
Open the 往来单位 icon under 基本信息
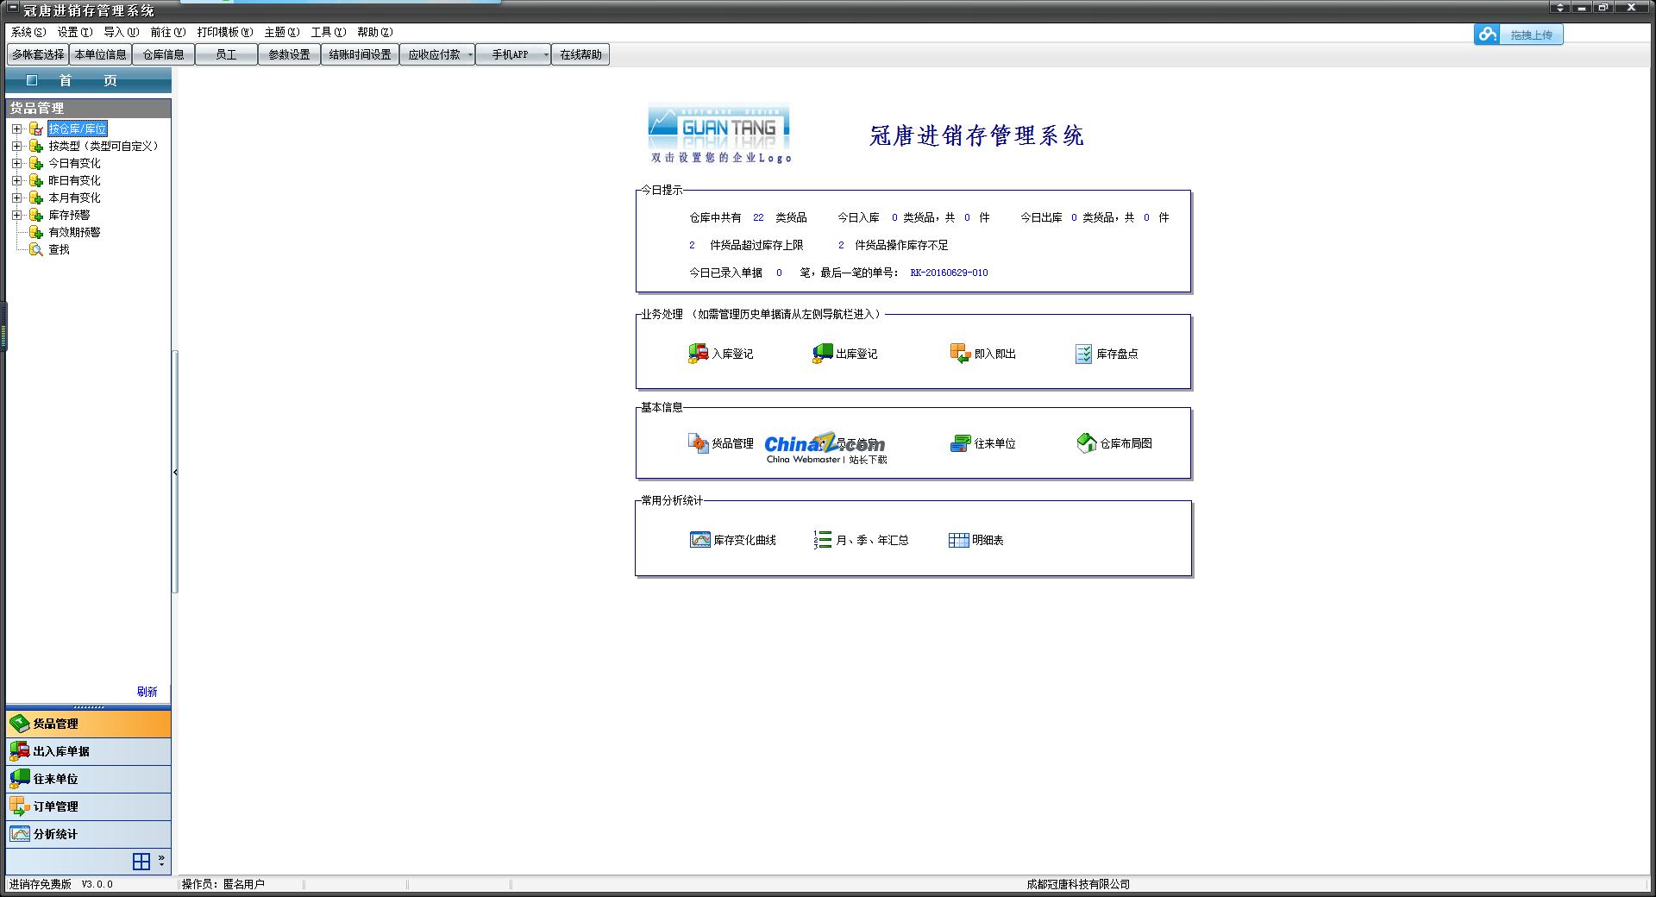click(960, 443)
